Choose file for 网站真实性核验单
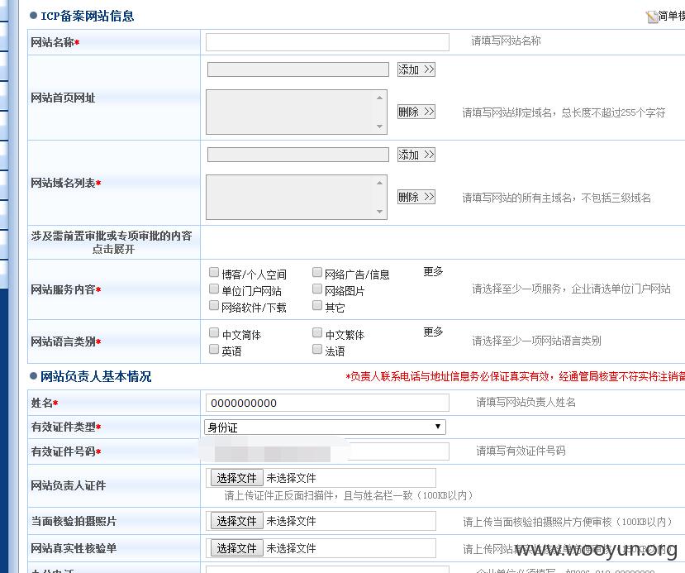Viewport: 685px width, 573px height. tap(236, 547)
